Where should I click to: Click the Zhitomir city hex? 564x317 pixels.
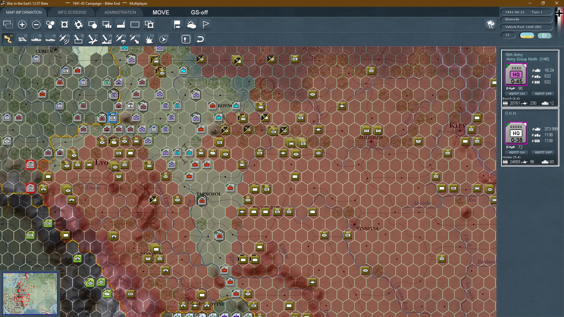tap(371, 141)
